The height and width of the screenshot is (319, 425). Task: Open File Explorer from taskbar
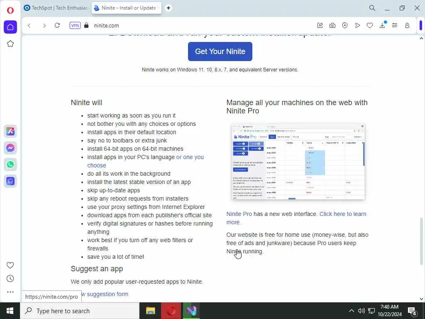(x=150, y=311)
